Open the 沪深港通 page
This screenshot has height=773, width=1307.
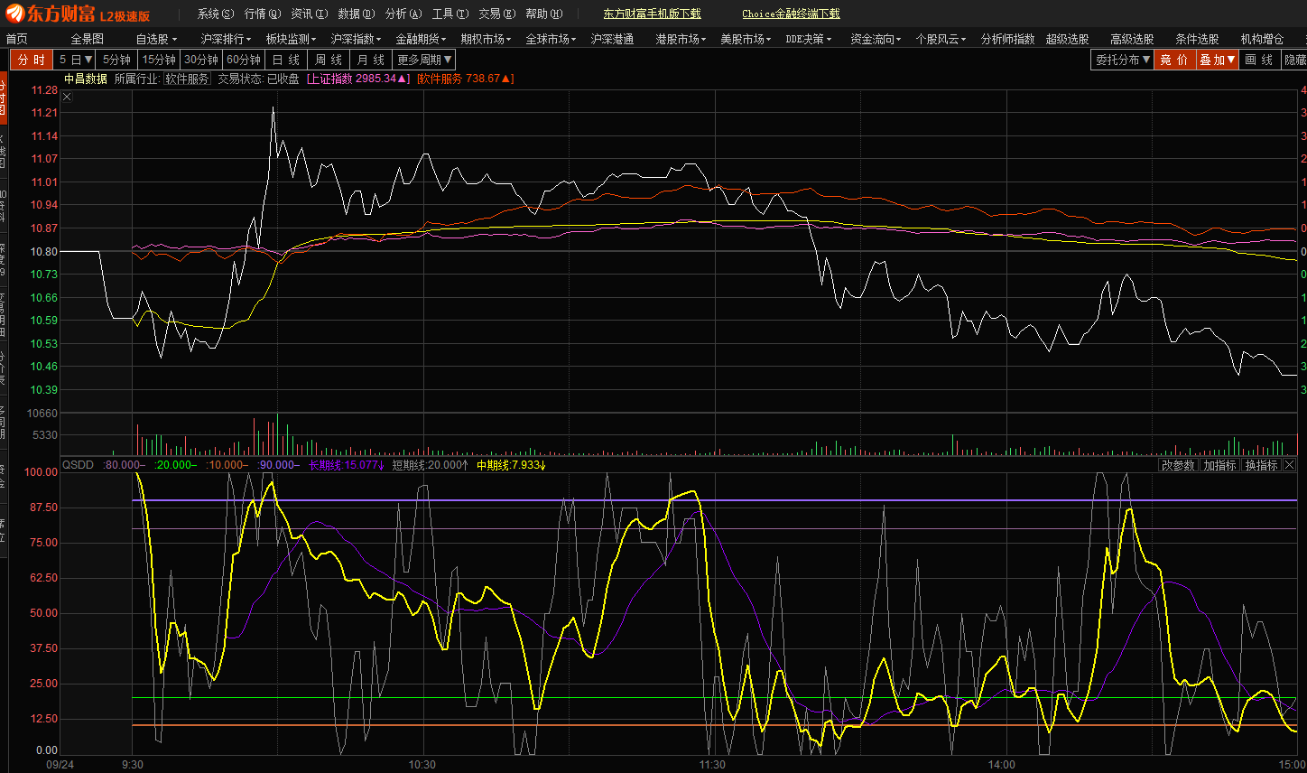point(612,39)
